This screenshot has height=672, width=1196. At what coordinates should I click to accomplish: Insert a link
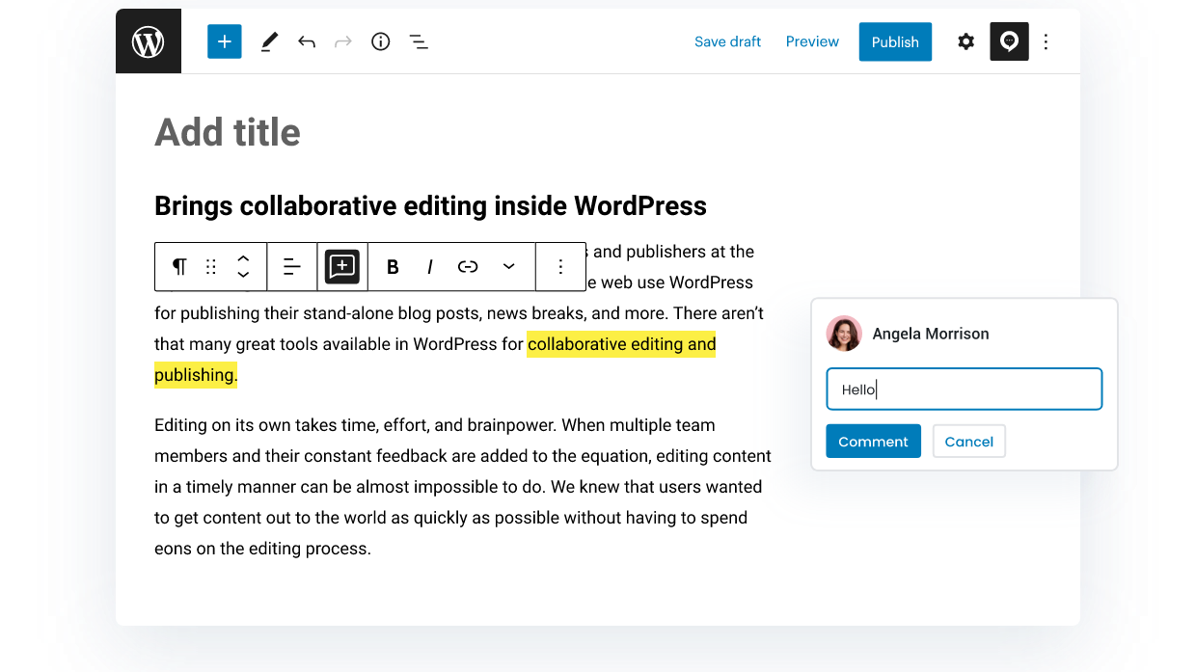(x=468, y=267)
